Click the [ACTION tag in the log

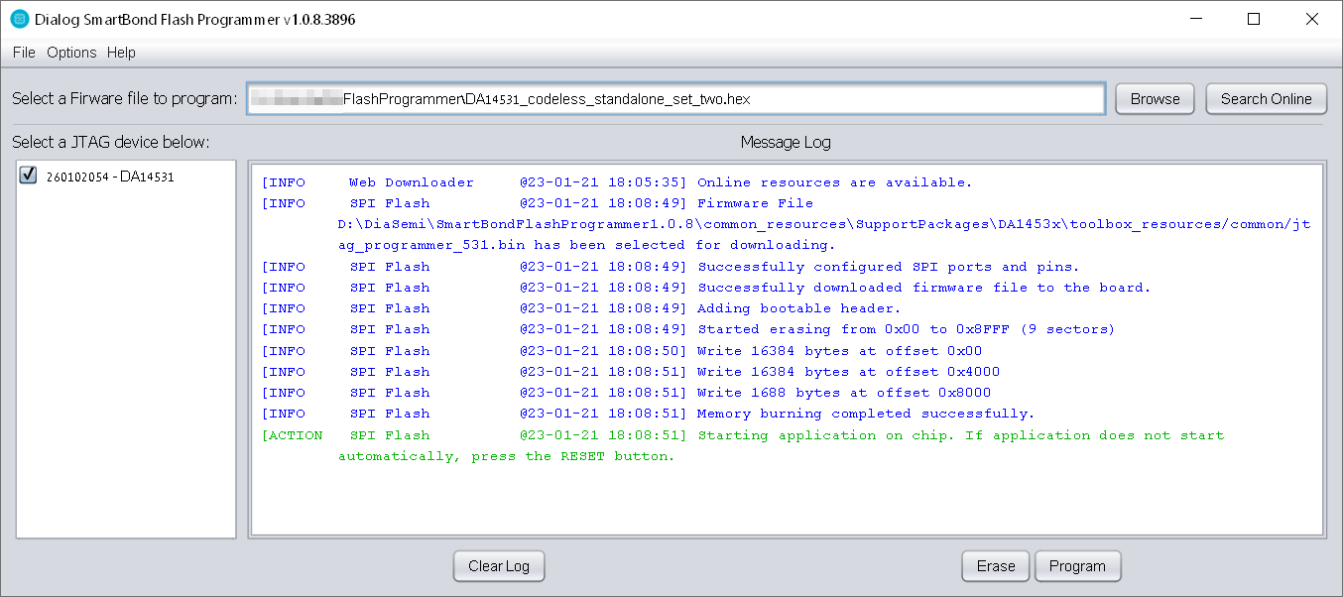click(x=292, y=435)
